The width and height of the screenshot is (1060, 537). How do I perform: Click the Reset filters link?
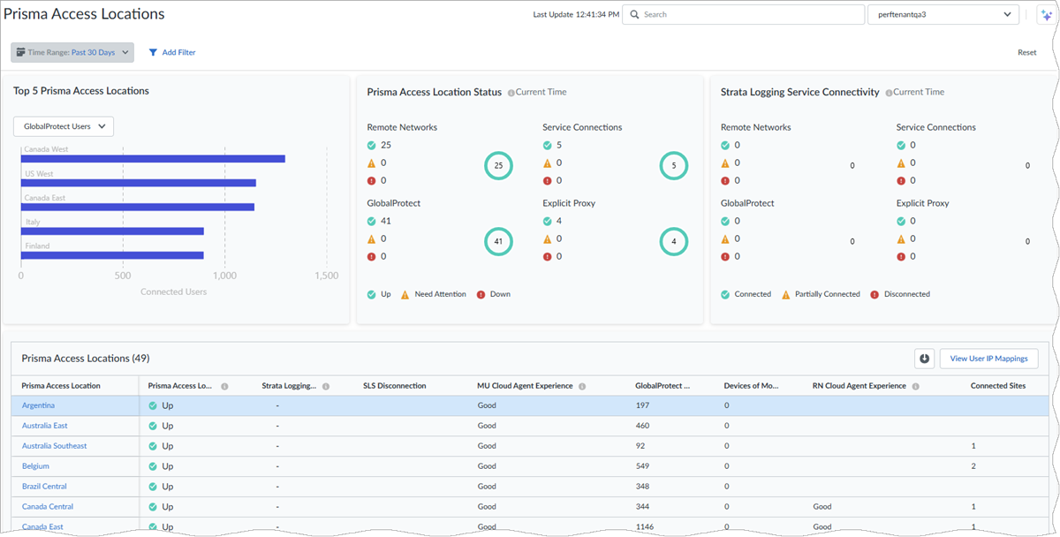coord(1026,53)
